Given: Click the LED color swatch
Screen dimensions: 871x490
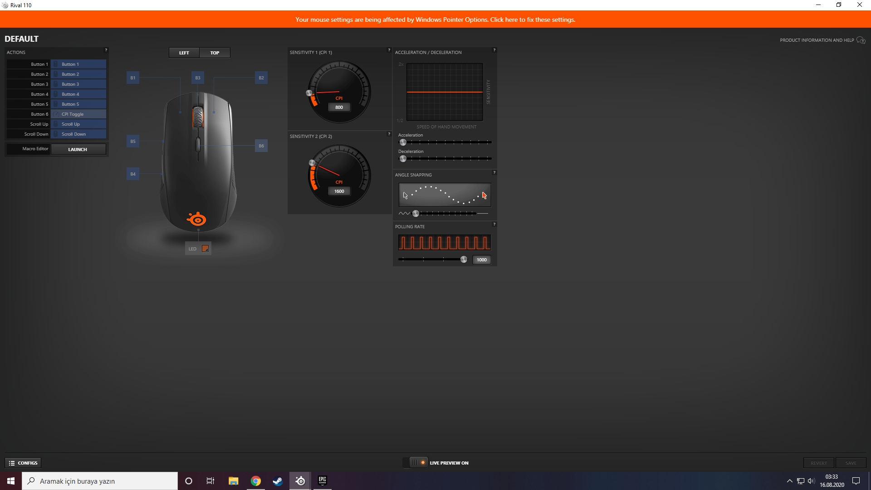Looking at the screenshot, I should [x=205, y=249].
